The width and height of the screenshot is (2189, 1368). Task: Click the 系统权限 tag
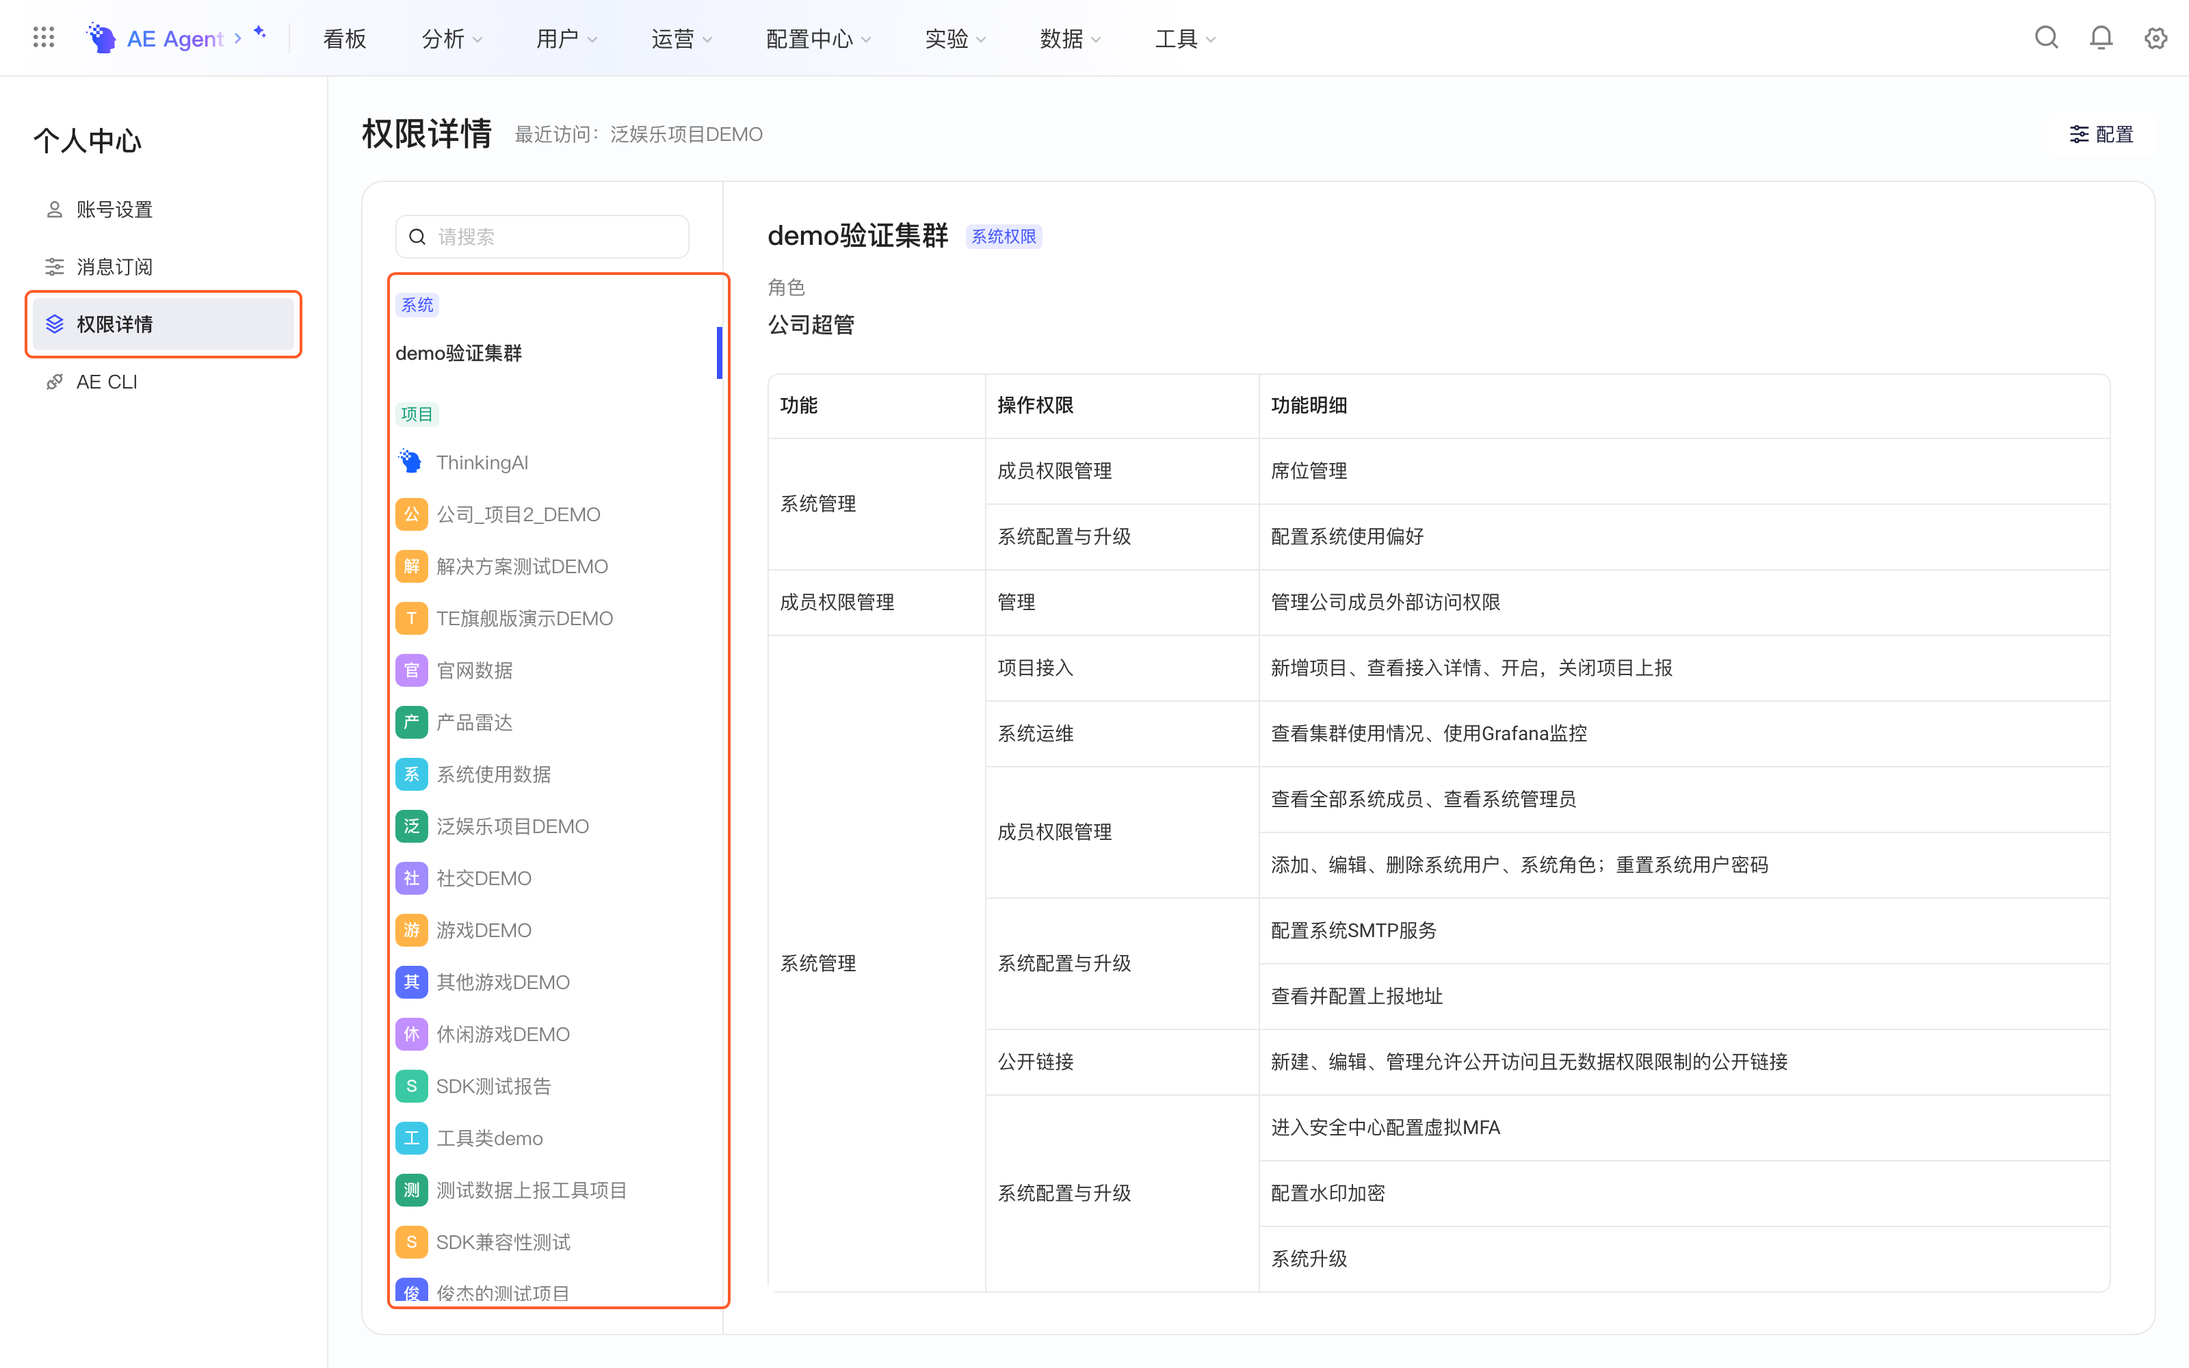pos(1004,237)
